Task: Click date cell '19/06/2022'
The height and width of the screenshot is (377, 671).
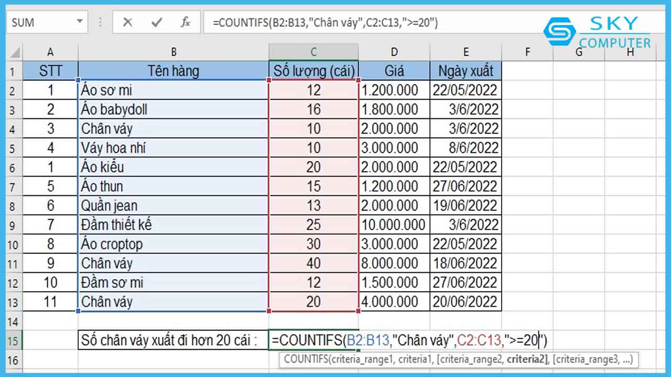Action: [x=466, y=206]
